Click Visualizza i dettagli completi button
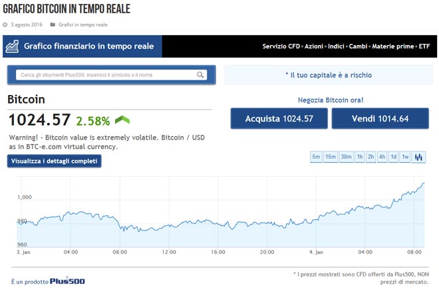 [55, 161]
